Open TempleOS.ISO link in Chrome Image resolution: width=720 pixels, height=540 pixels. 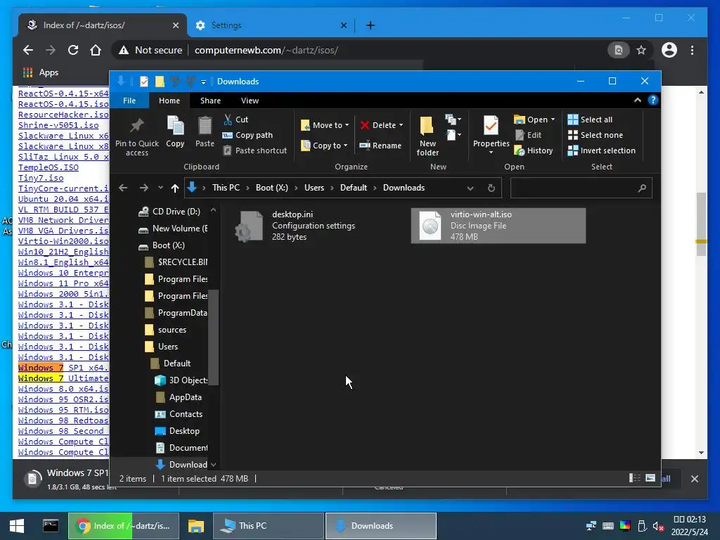pyautogui.click(x=49, y=167)
